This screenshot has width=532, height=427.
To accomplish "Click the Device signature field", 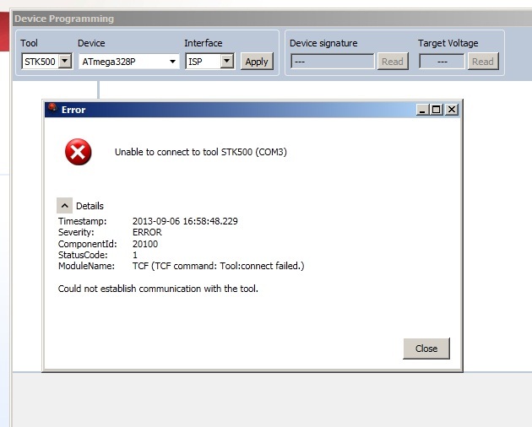I will point(333,62).
